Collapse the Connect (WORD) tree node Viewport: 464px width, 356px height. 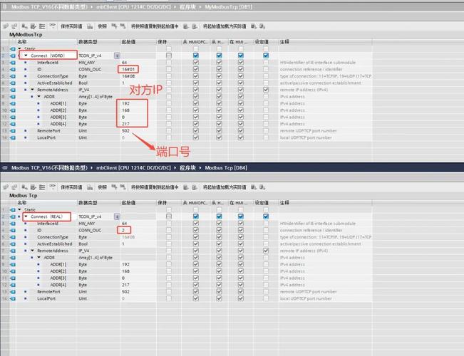pyautogui.click(x=26, y=55)
